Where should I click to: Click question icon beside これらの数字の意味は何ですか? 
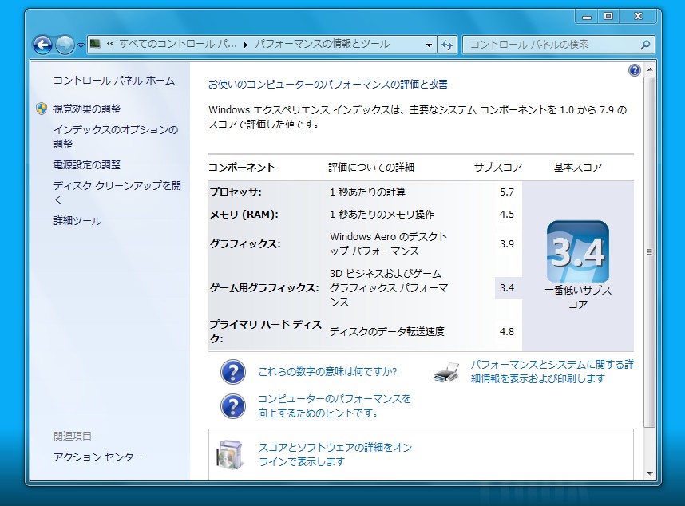[233, 372]
